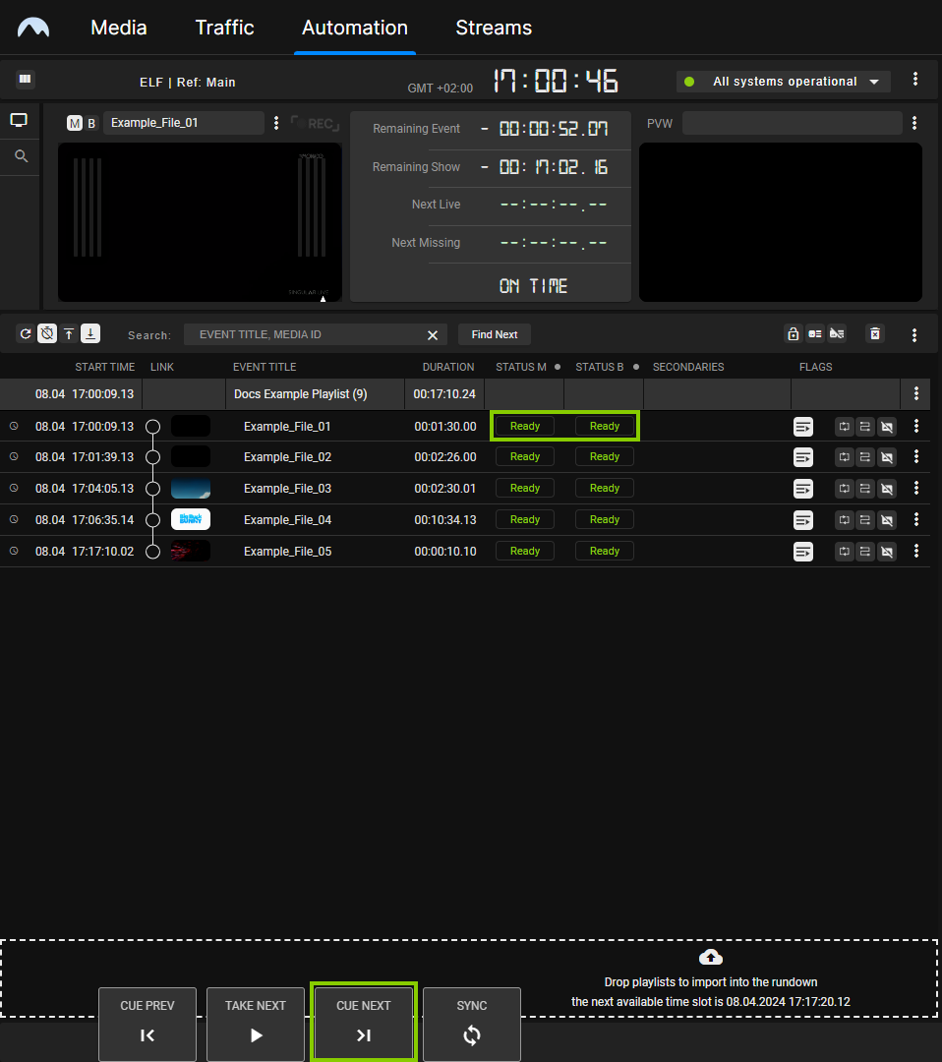Open three-dot menu for Example_File_03 row
Screen dimensions: 942x1062
(916, 489)
